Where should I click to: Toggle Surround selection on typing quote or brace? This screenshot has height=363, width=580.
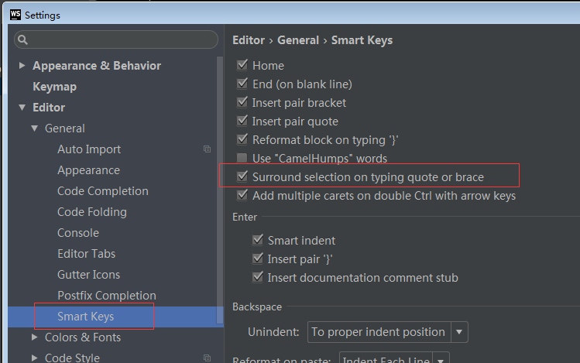tap(242, 176)
